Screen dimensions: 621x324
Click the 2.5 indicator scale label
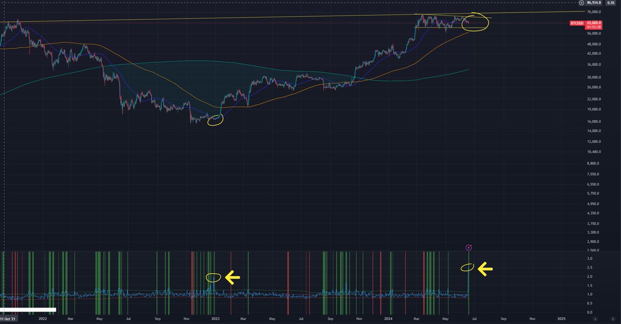pyautogui.click(x=589, y=267)
